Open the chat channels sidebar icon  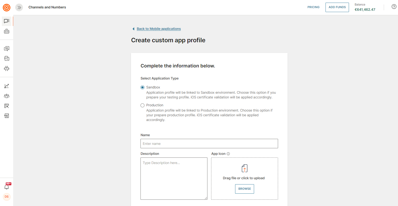7,21
